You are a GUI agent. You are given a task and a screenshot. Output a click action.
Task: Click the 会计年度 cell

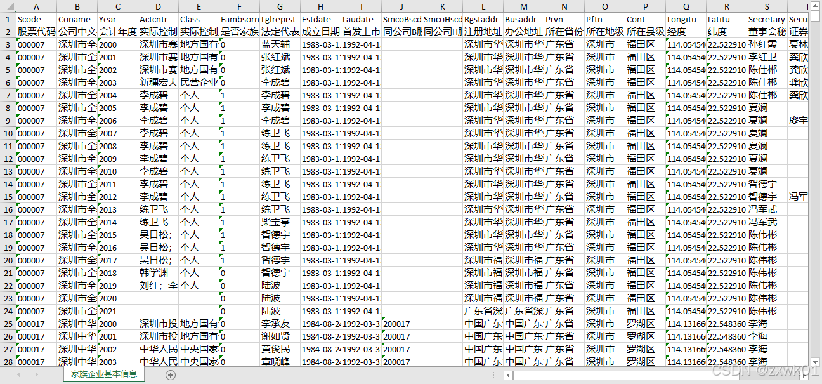point(117,32)
